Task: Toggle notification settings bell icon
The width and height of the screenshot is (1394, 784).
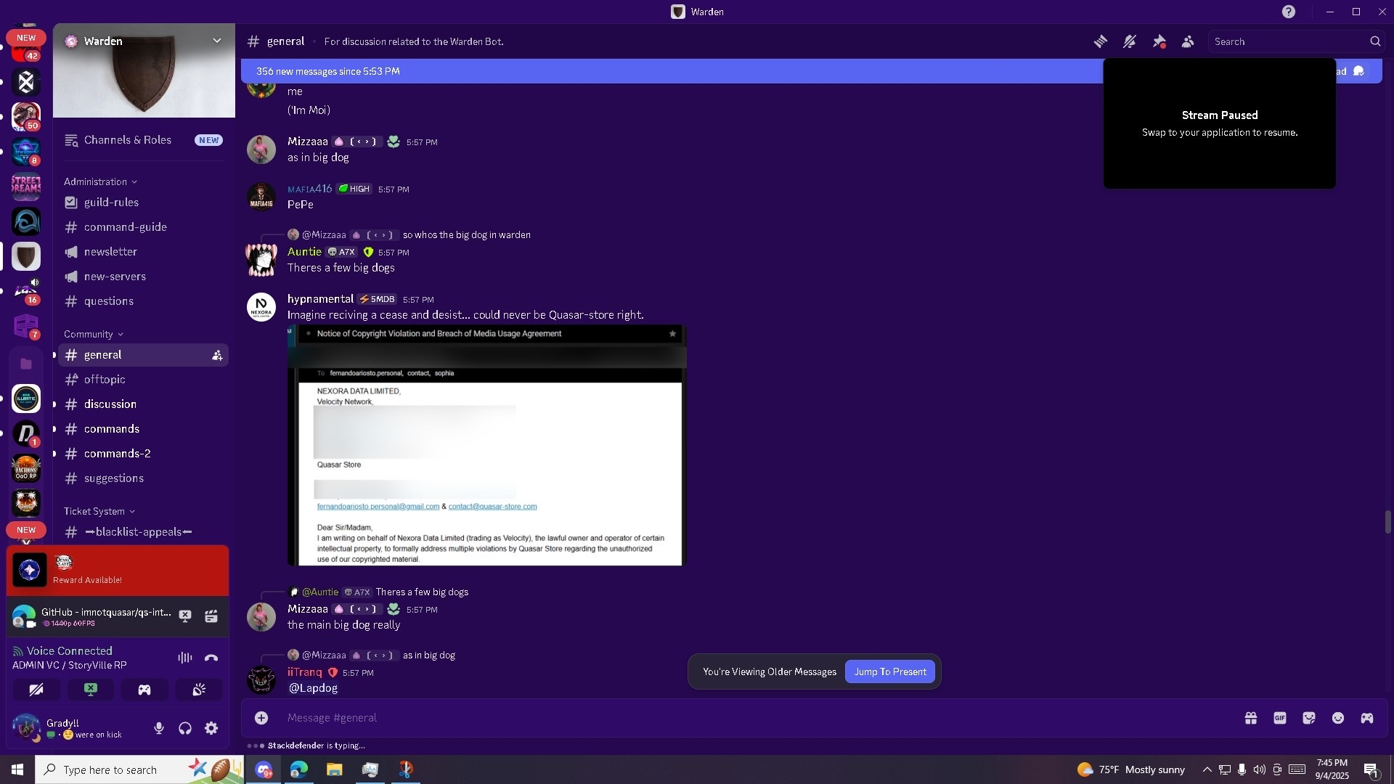Action: point(1130,41)
